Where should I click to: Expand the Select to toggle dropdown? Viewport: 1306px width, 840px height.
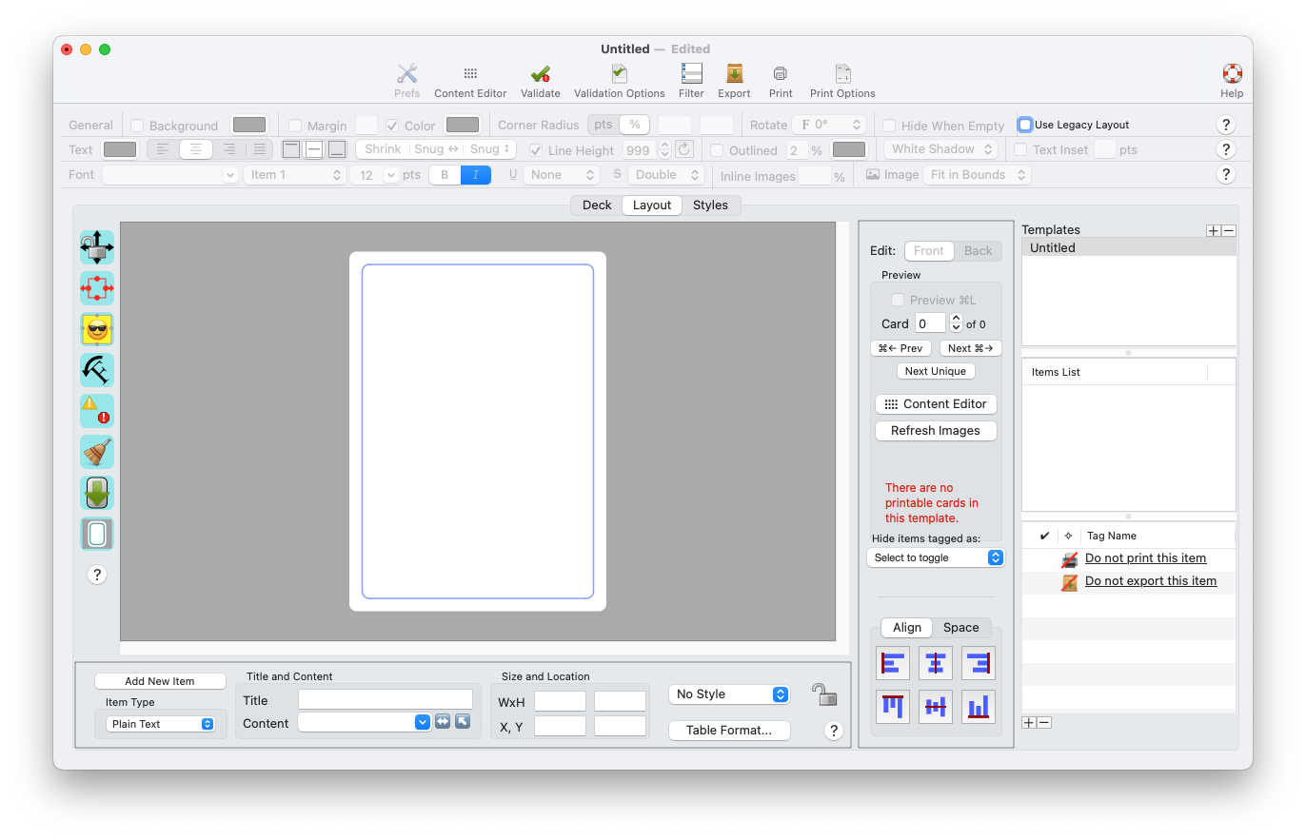pyautogui.click(x=936, y=557)
